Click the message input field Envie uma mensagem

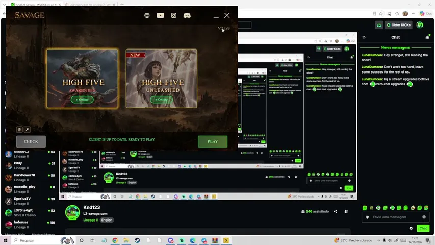click(395, 217)
